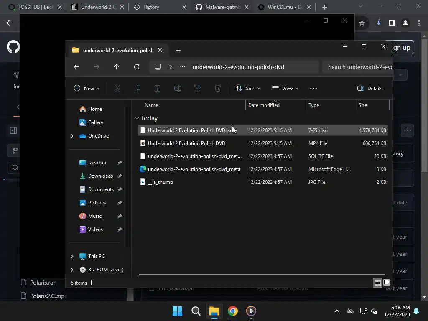
Task: Go back in File Explorer navigation
Action: click(x=76, y=67)
